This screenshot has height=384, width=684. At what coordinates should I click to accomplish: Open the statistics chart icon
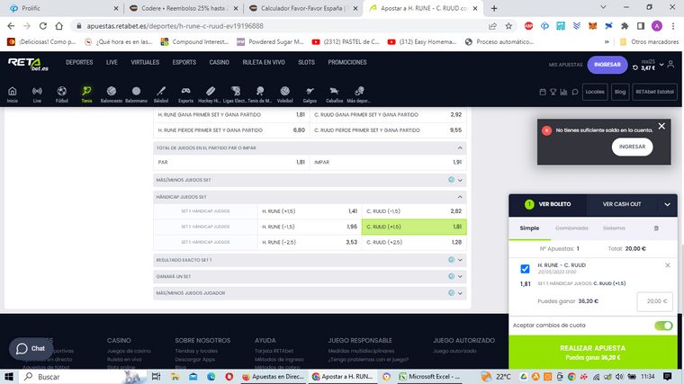[x=563, y=92]
